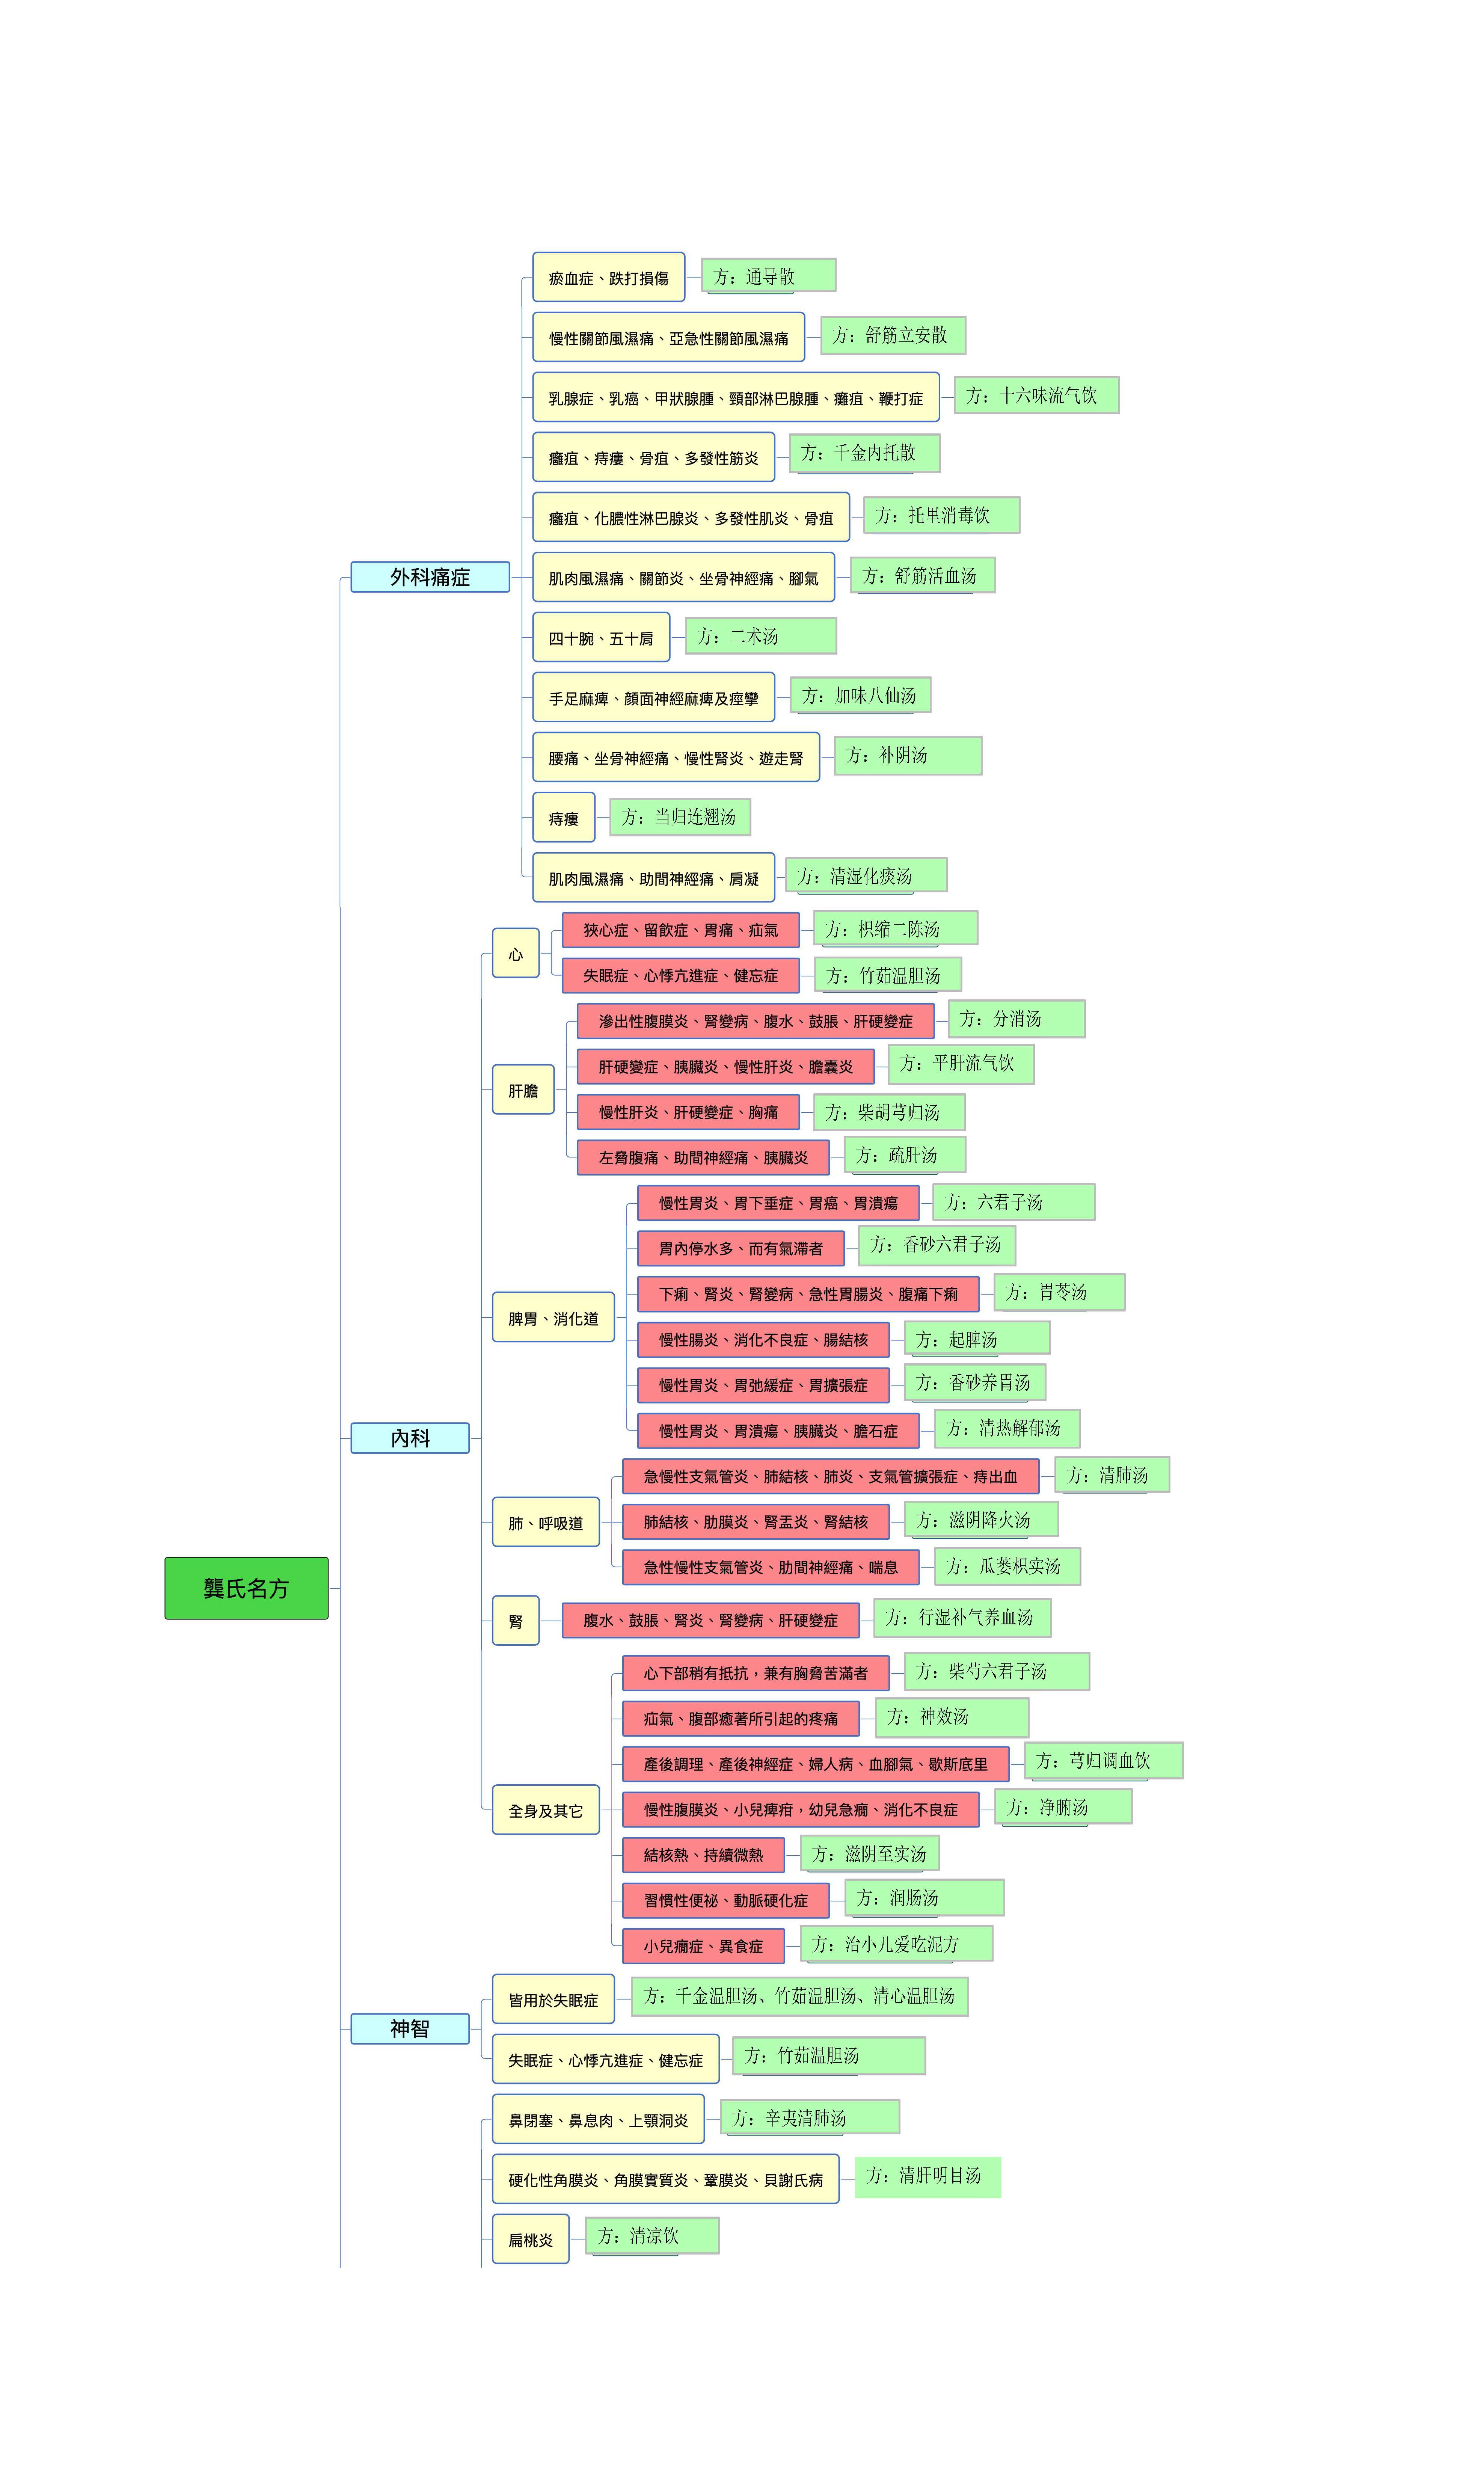Select node 鼻閉塞、鼻息肉、上顎洞炎
Image resolution: width=1484 pixels, height=2490 pixels.
[x=598, y=2119]
